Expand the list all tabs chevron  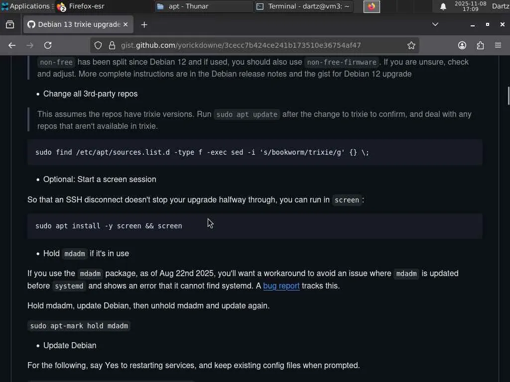[435, 24]
